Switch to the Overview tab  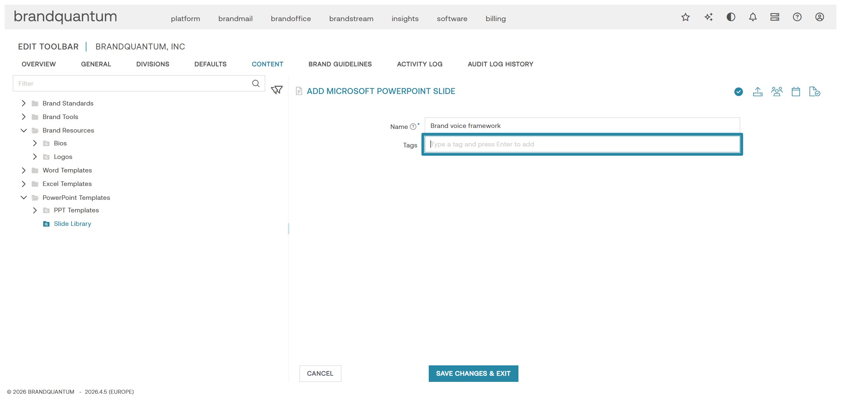[39, 64]
